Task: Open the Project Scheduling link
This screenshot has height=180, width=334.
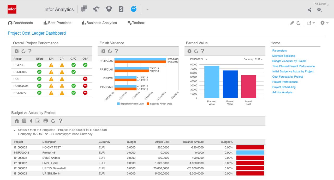Action: coord(284,87)
